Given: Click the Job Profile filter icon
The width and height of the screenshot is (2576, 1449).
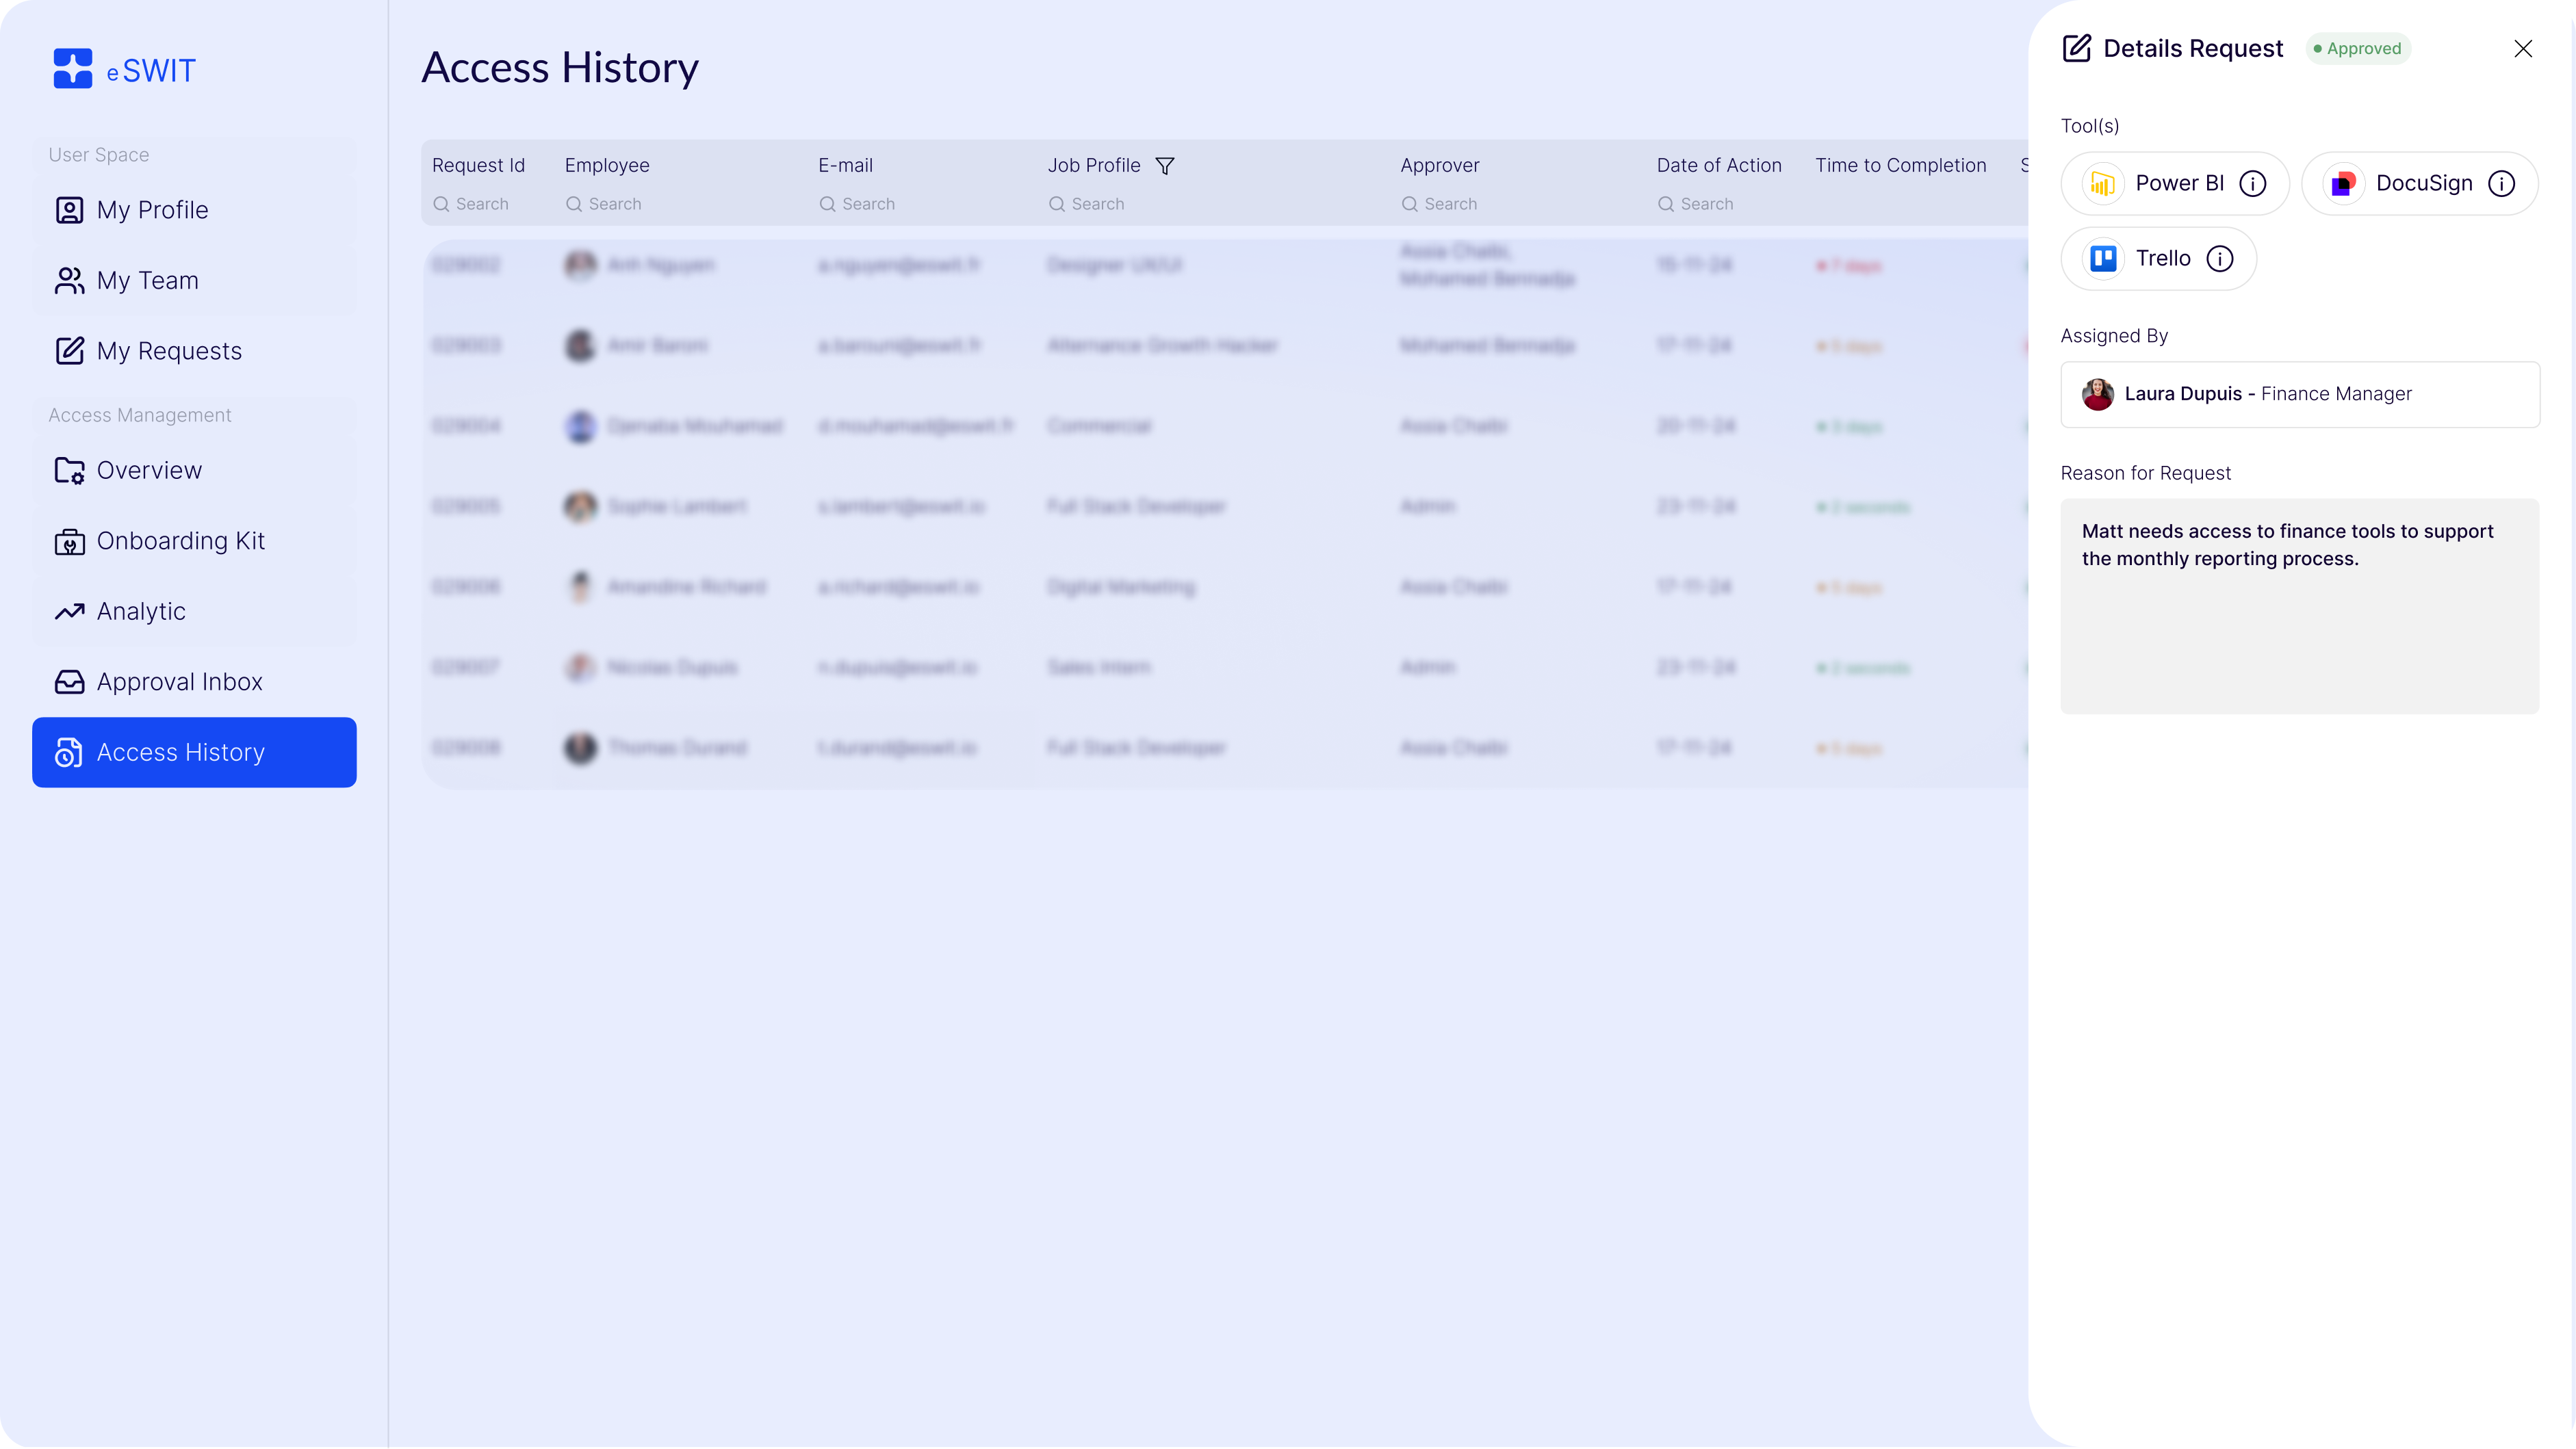Looking at the screenshot, I should coord(1165,166).
